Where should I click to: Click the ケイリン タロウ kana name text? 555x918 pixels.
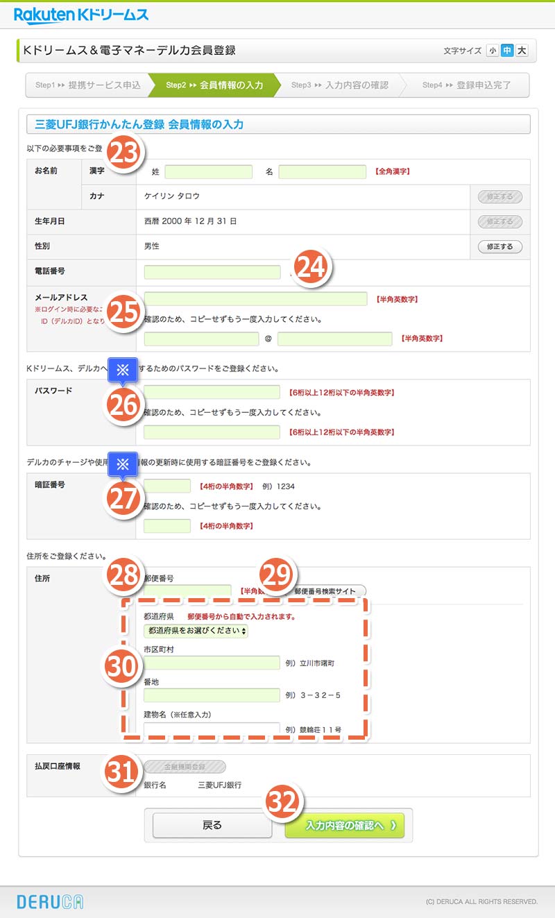point(172,196)
